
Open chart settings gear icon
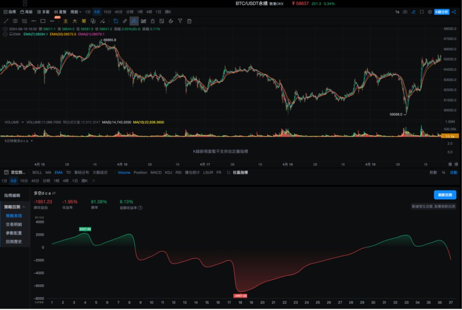pyautogui.click(x=429, y=12)
